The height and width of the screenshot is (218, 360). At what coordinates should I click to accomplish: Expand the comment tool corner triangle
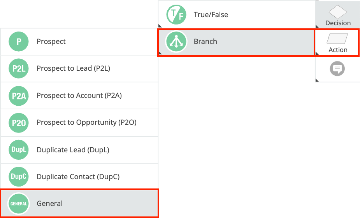click(318, 80)
